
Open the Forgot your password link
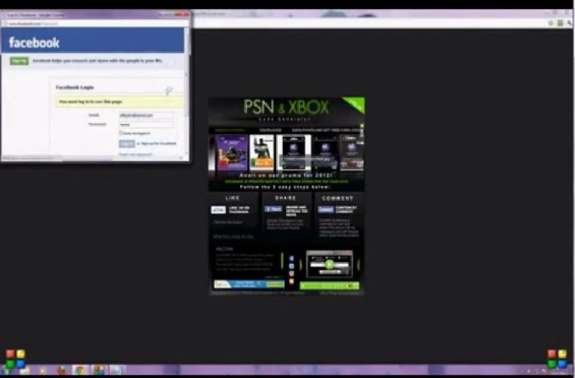point(135,154)
